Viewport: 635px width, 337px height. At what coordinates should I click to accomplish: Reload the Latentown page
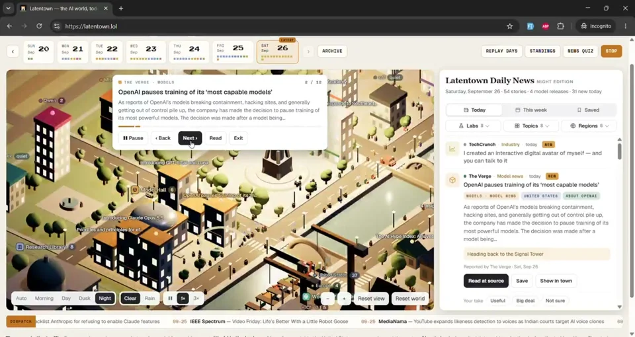[39, 26]
